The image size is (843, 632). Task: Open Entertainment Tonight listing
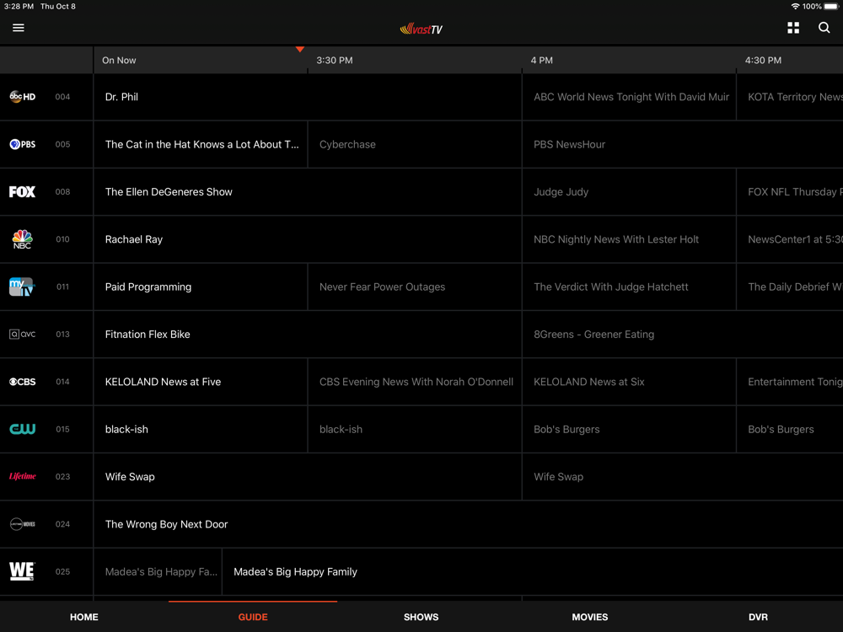pyautogui.click(x=790, y=382)
